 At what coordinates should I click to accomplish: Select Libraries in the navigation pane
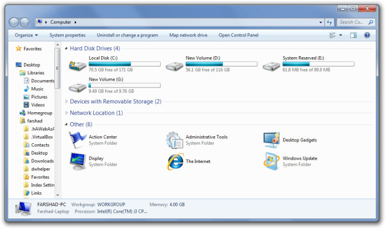[36, 73]
